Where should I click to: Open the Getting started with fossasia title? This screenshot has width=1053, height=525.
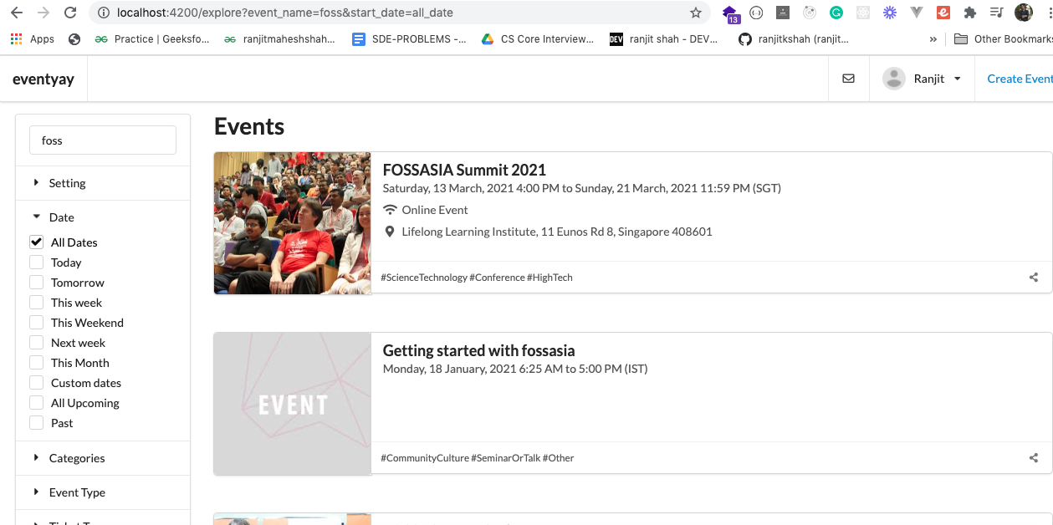478,350
